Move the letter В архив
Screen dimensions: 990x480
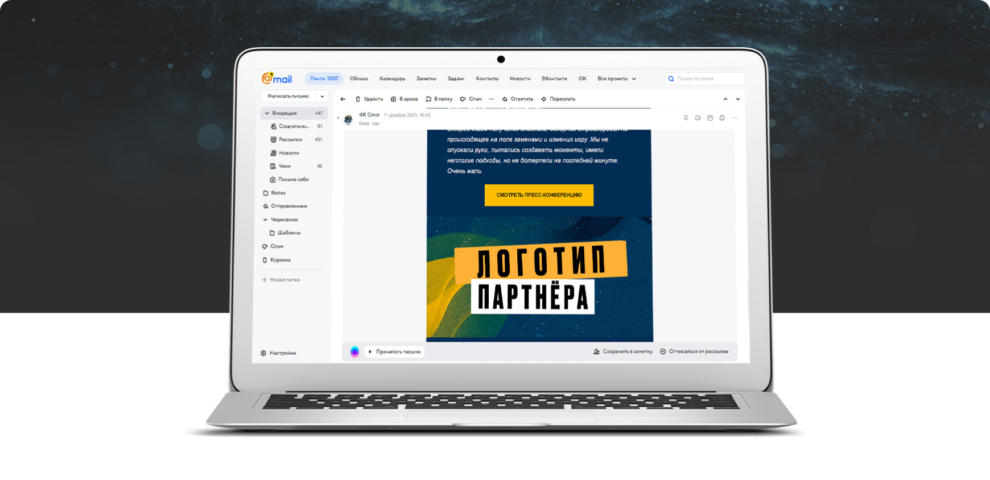point(404,99)
